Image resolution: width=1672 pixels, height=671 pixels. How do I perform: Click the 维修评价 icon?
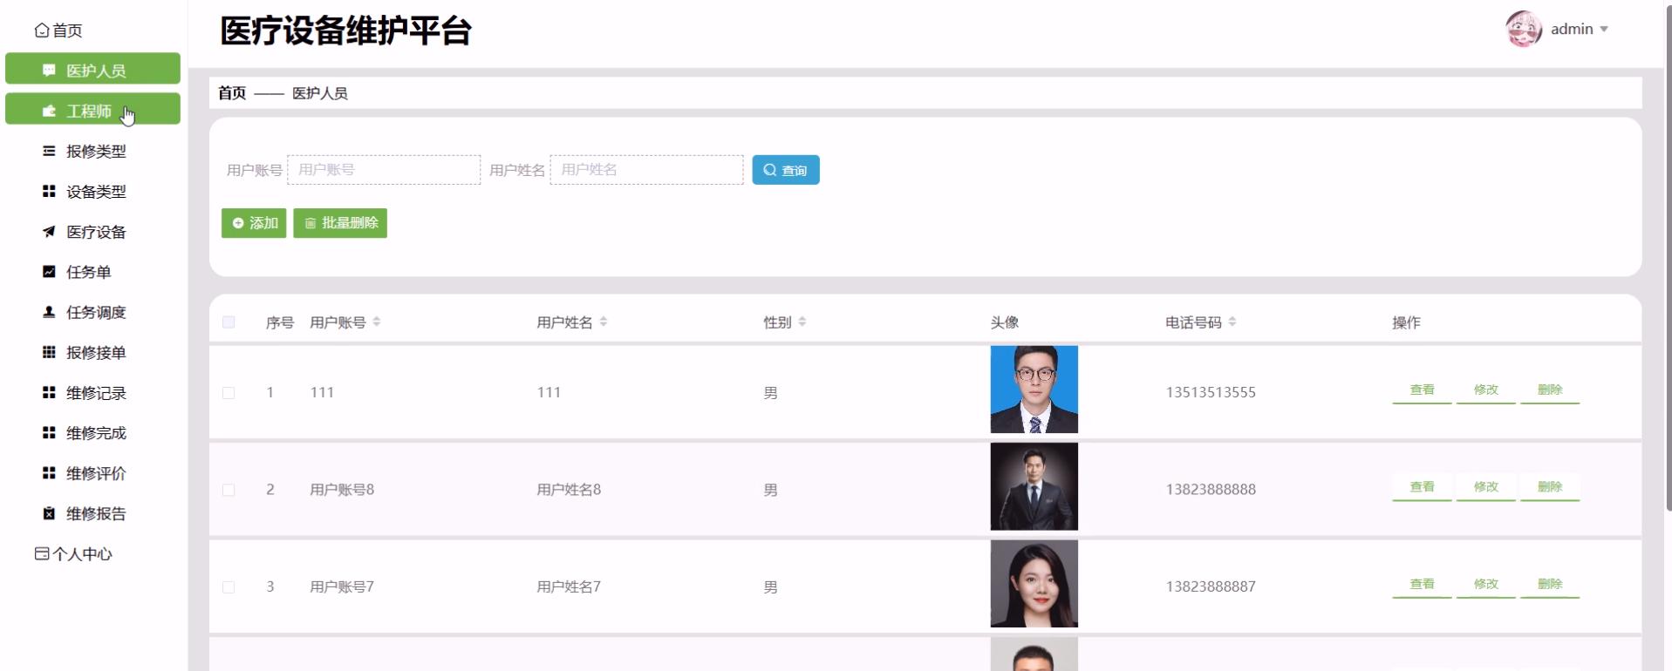pos(49,472)
